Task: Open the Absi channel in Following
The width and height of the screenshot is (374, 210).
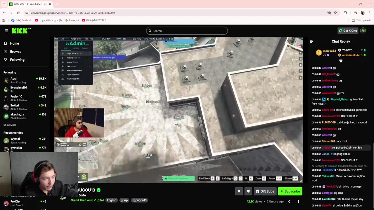Action: [x=25, y=80]
